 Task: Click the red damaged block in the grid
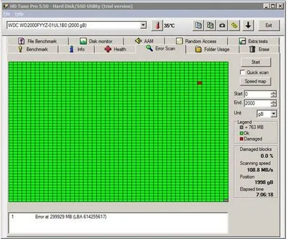[x=200, y=83]
